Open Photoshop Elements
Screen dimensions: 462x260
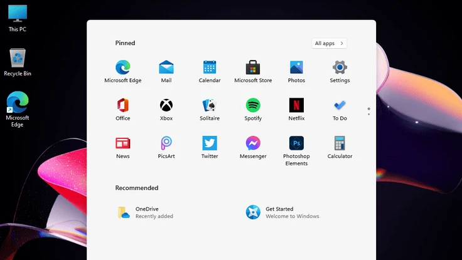[296, 151]
